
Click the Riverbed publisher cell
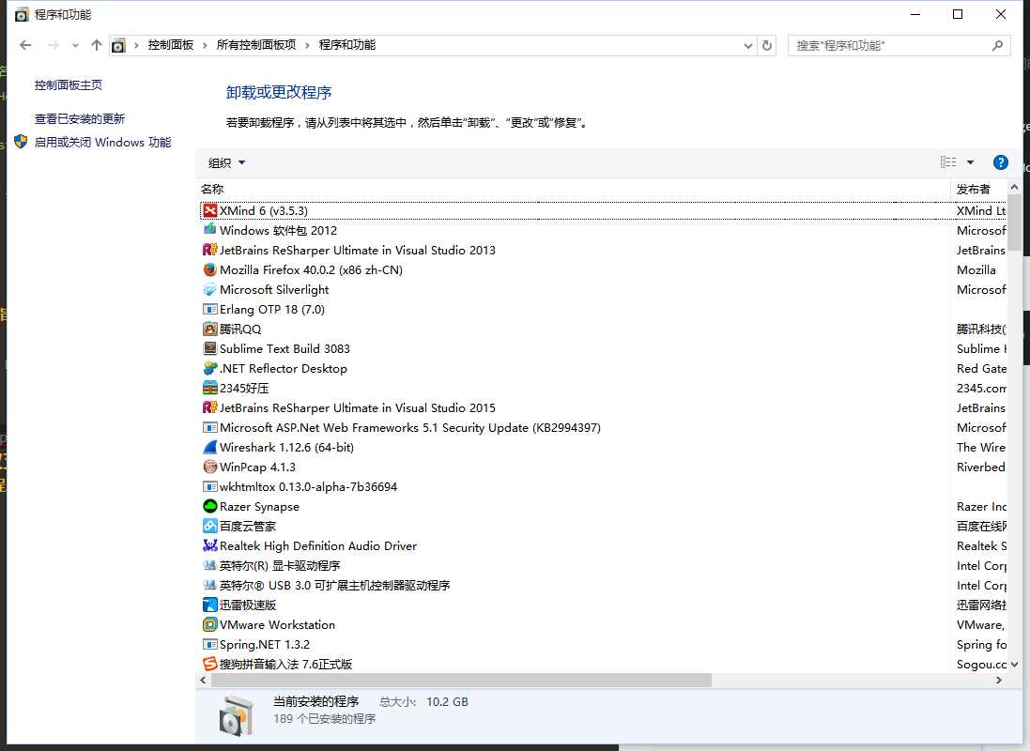point(981,467)
